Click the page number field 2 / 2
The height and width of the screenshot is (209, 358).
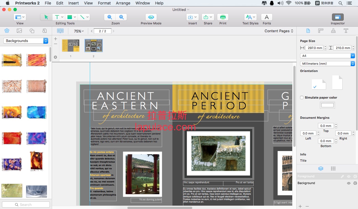102,31
